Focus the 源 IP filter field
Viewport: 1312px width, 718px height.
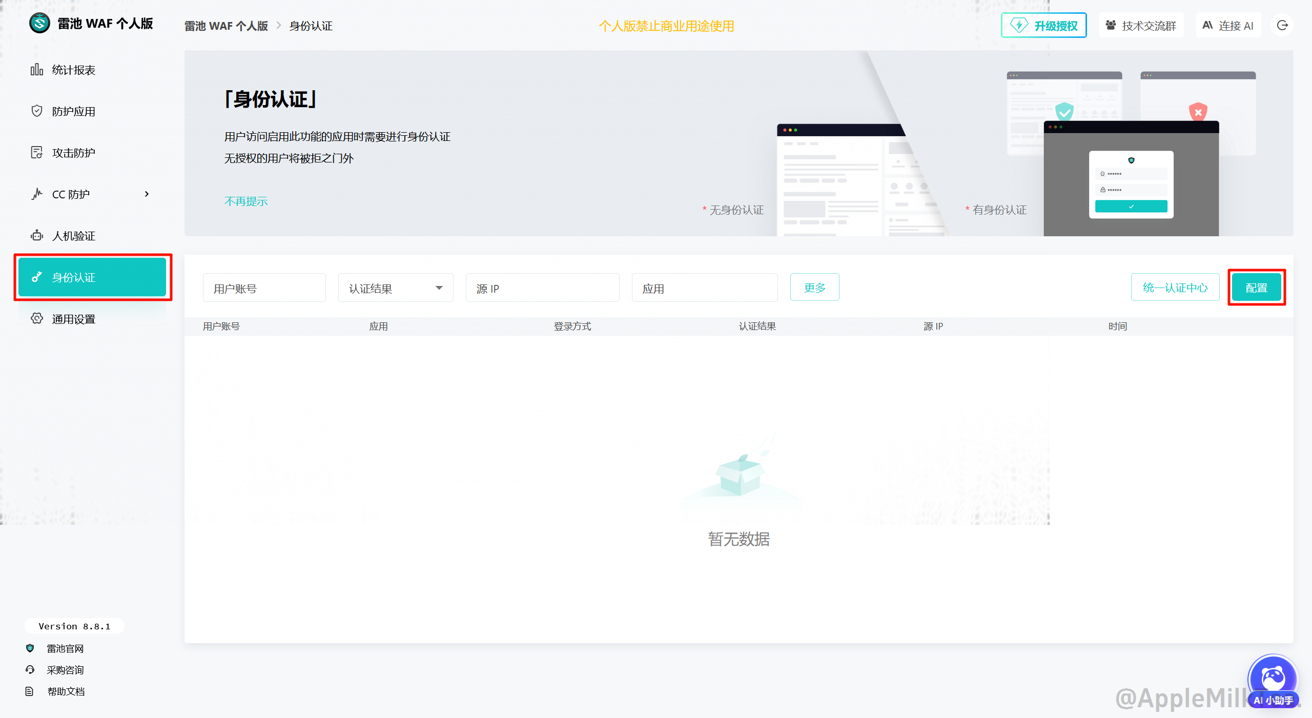pyautogui.click(x=542, y=288)
